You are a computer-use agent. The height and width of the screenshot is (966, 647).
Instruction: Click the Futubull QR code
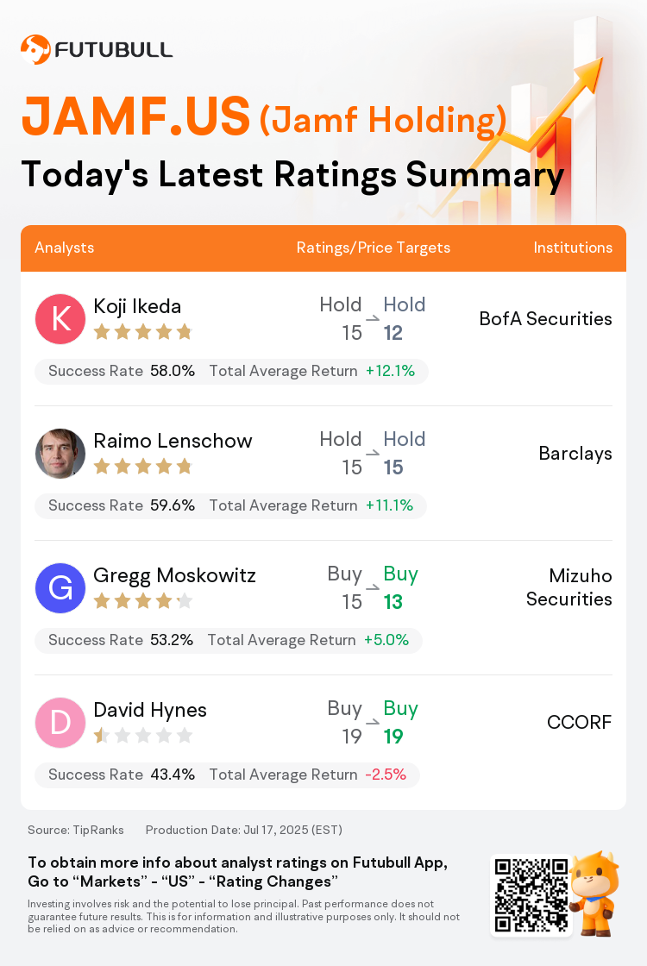coord(531,895)
